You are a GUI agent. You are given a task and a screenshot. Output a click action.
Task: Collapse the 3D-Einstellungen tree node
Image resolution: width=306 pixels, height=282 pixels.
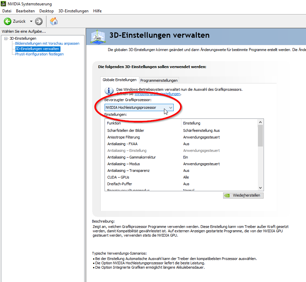[x=6, y=38]
